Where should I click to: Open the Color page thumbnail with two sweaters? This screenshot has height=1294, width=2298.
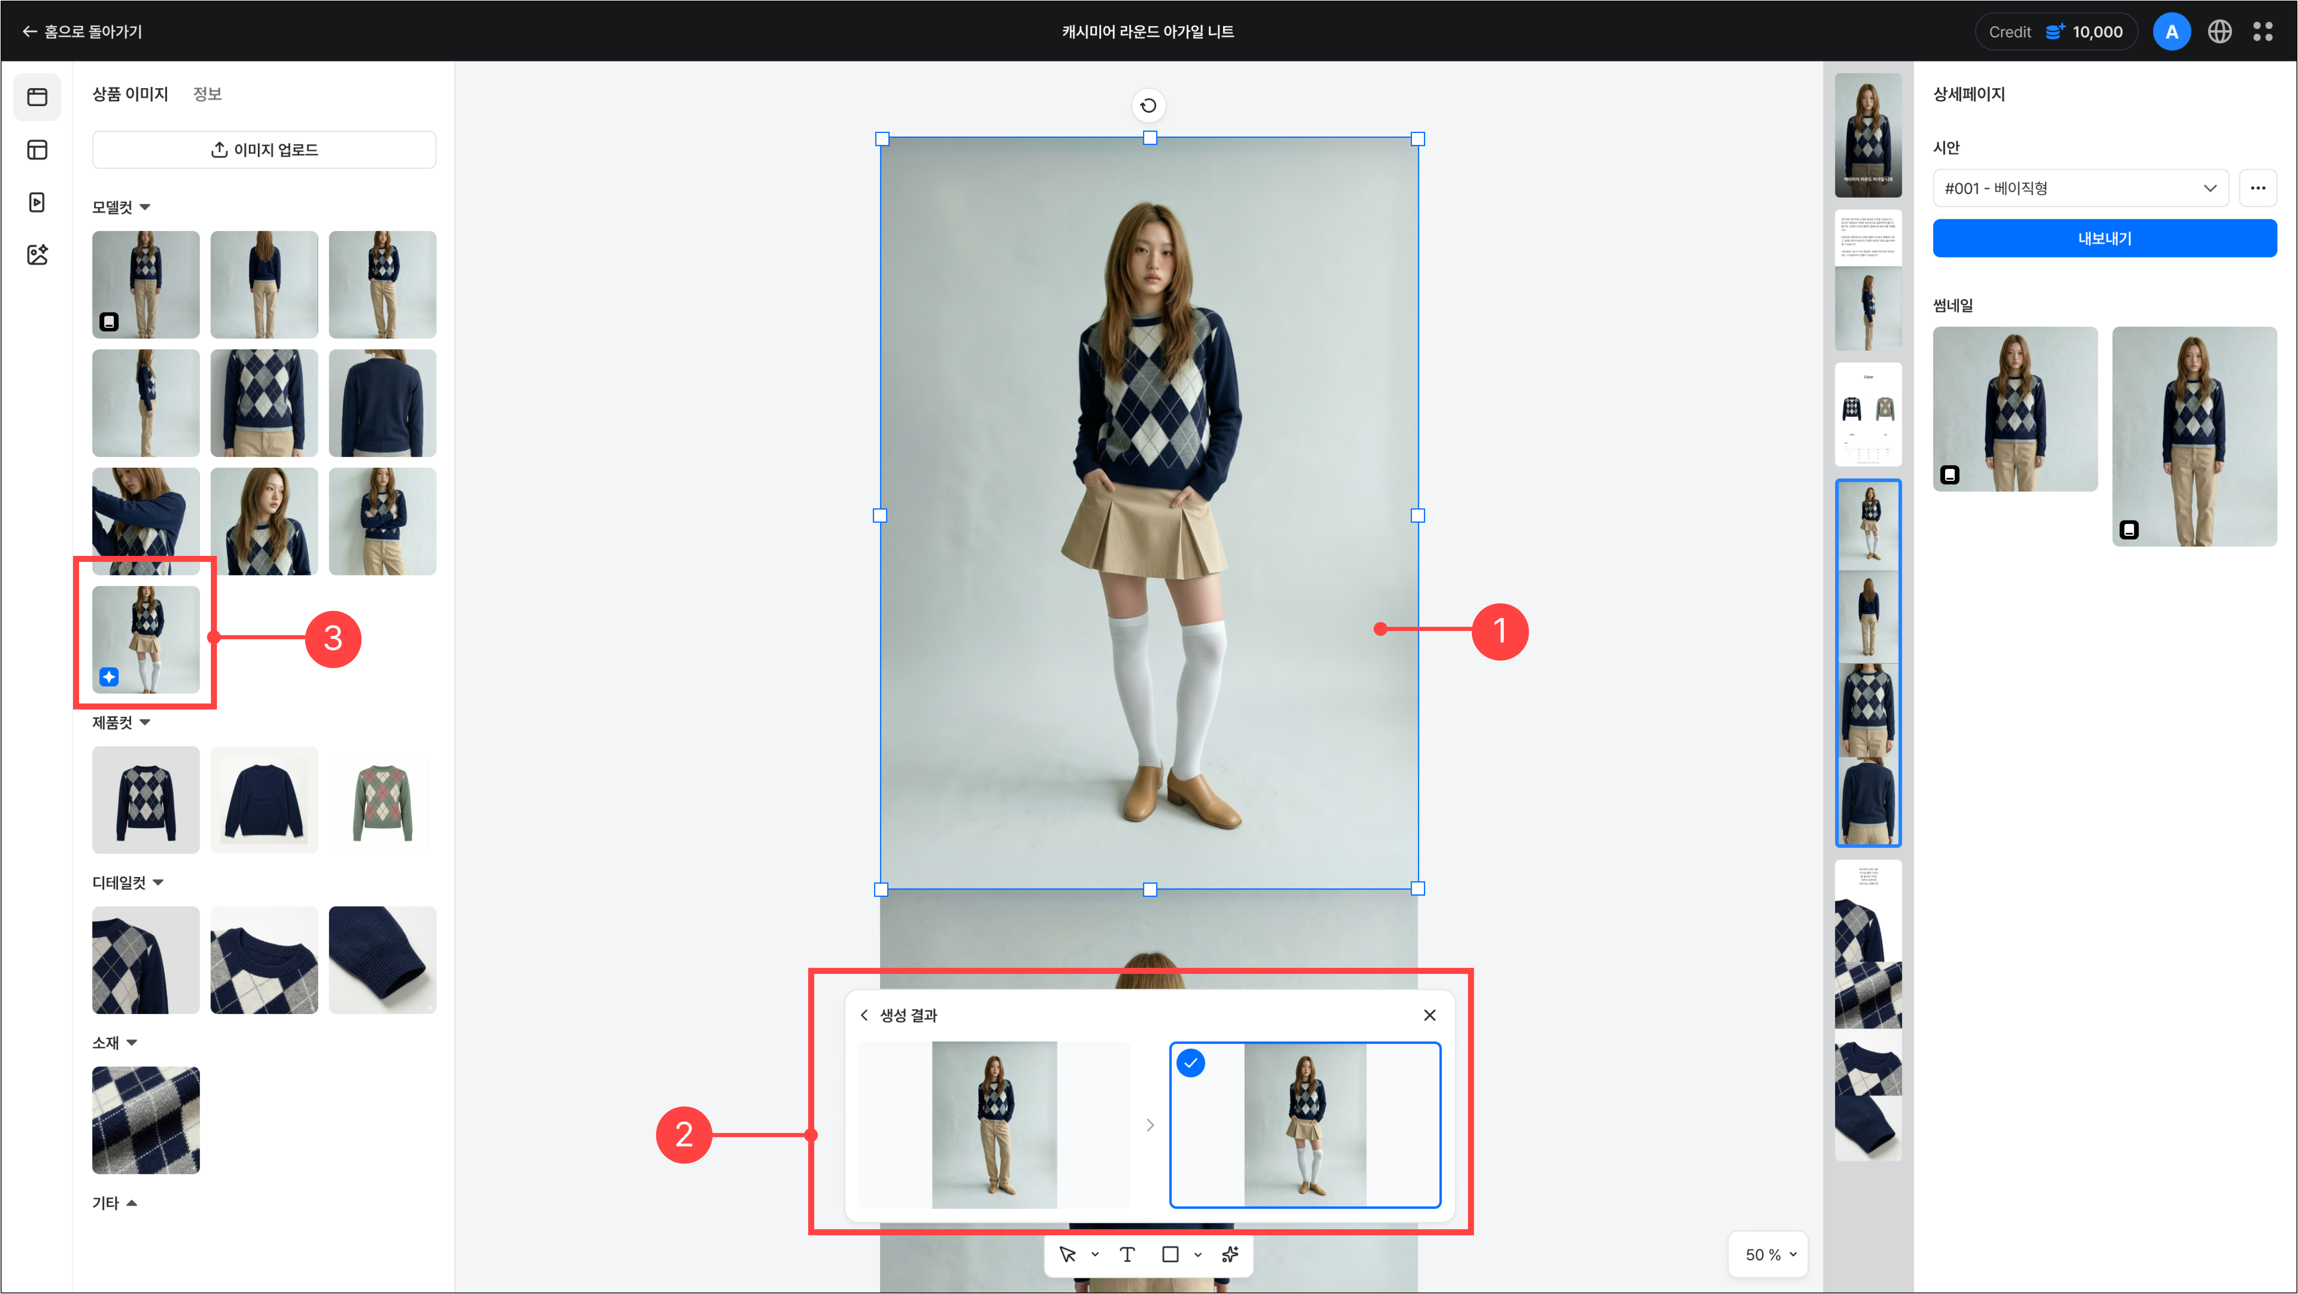pos(1868,415)
